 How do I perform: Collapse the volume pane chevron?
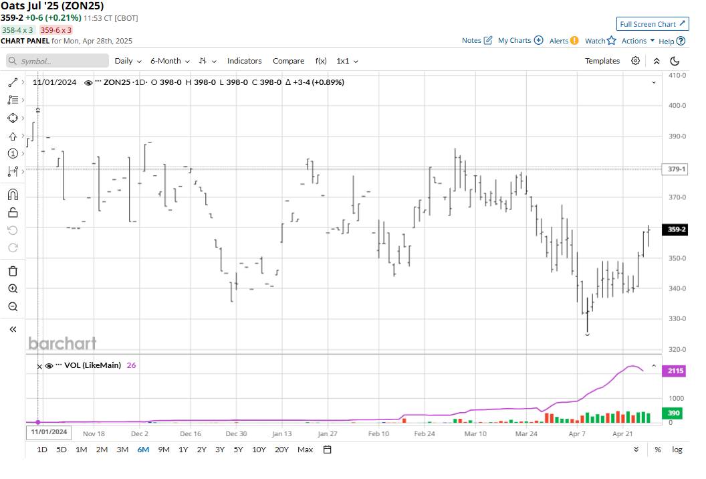click(x=654, y=365)
